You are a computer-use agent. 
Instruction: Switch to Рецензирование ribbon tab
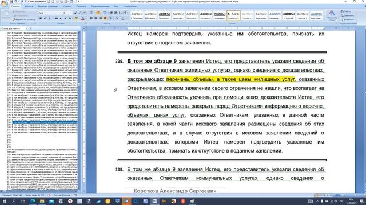point(100,6)
